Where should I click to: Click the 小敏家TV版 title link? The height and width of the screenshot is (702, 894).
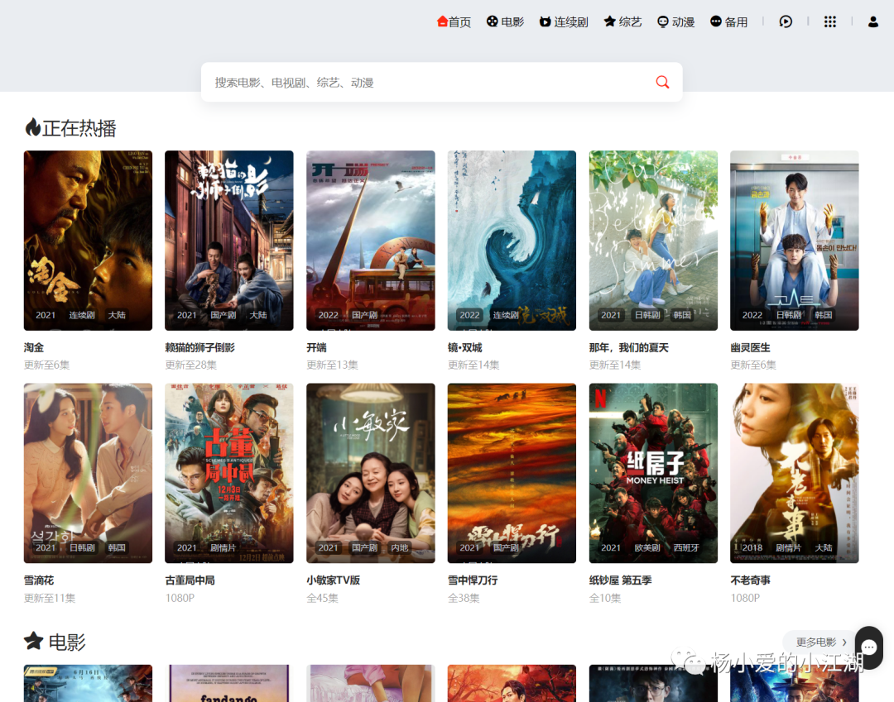(333, 580)
